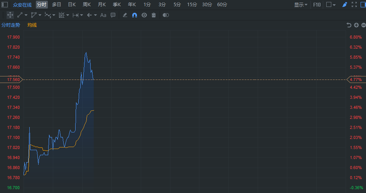This screenshot has width=366, height=193.
Task: Click the 6.80% percentage axis label
Action: click(x=356, y=37)
